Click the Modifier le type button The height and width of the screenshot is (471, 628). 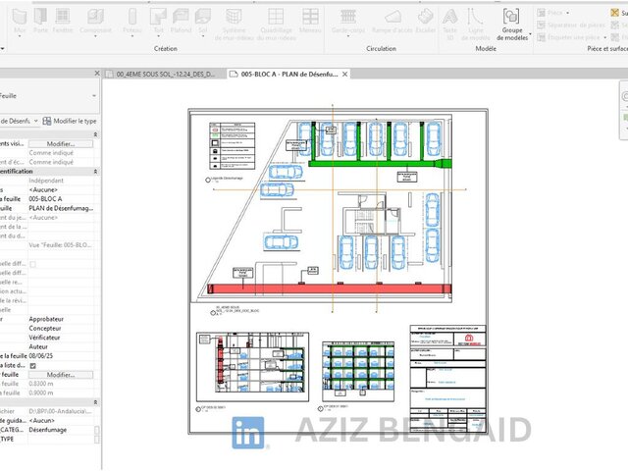tap(70, 120)
